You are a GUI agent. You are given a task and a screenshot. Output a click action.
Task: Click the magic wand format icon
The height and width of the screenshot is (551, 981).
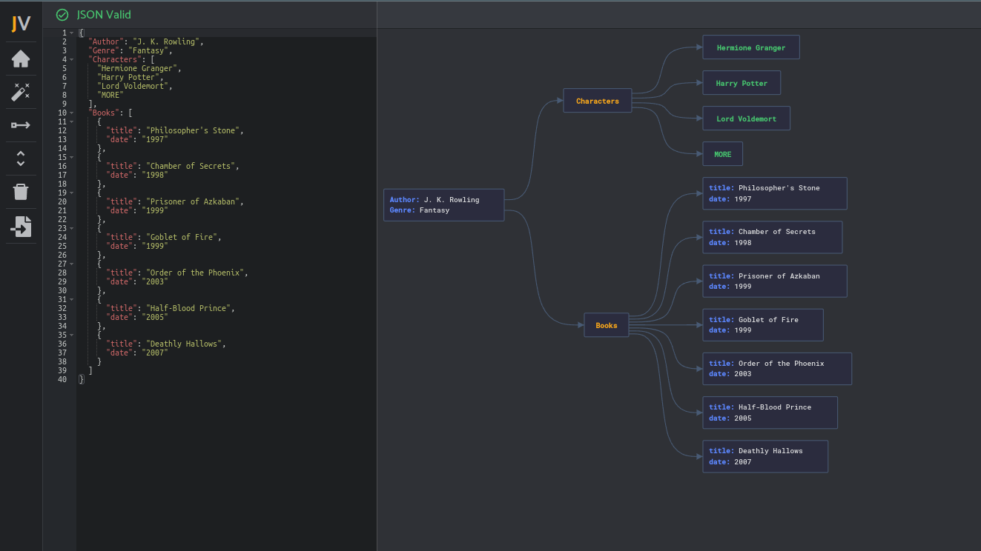click(x=21, y=92)
